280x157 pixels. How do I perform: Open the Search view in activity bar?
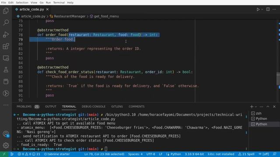[6, 23]
